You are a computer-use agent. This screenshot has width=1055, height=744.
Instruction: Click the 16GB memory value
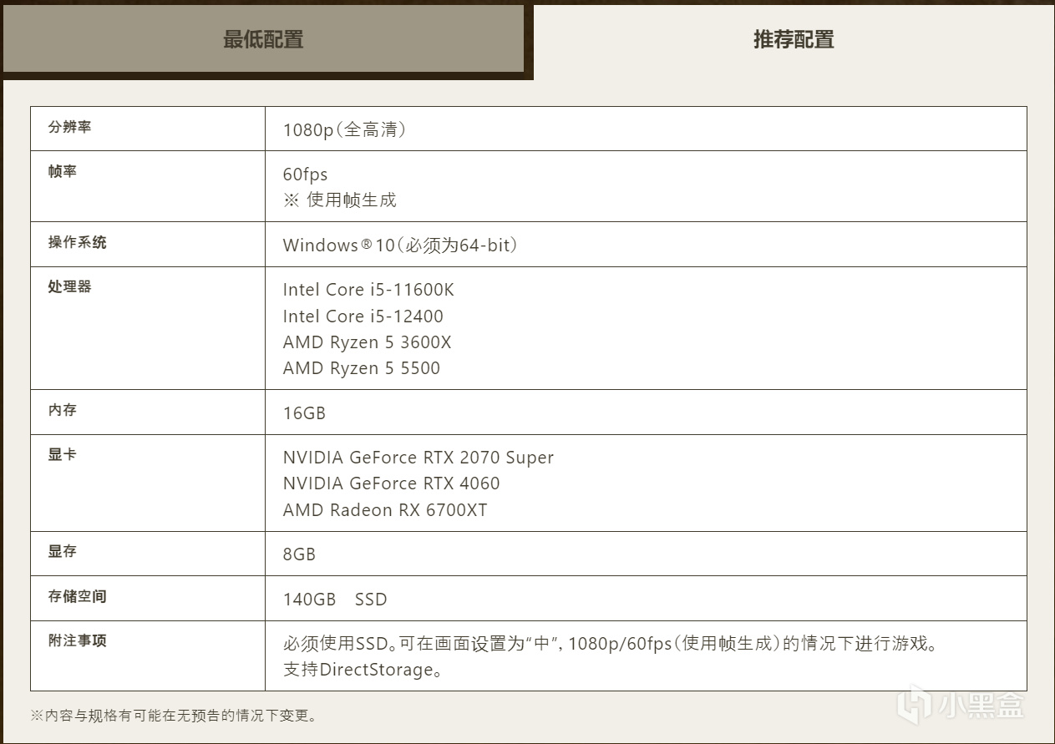pyautogui.click(x=304, y=412)
